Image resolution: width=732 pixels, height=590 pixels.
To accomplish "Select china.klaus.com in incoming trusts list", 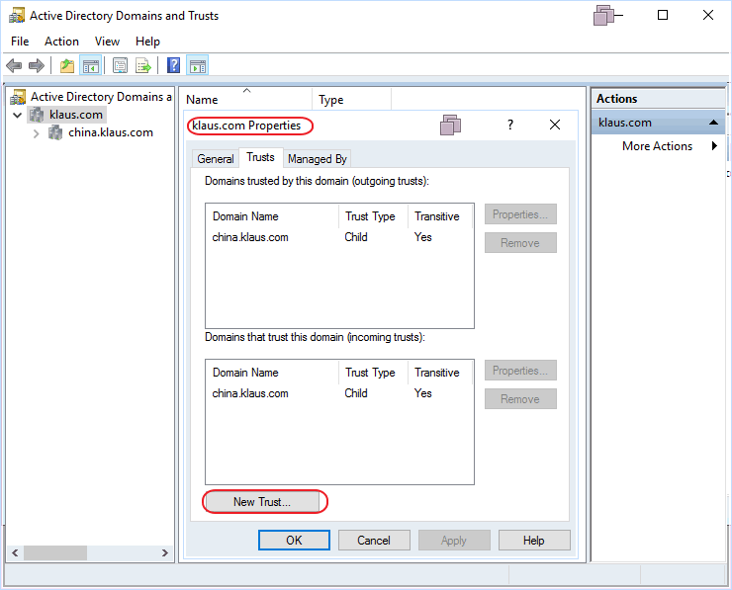I will (x=250, y=393).
